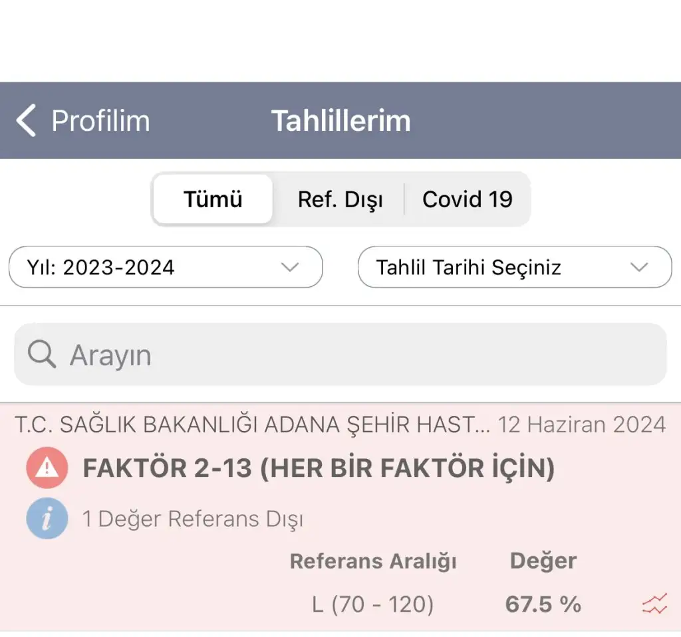
Task: Open the Yıl: 2023-2024 dropdown
Action: [x=165, y=267]
